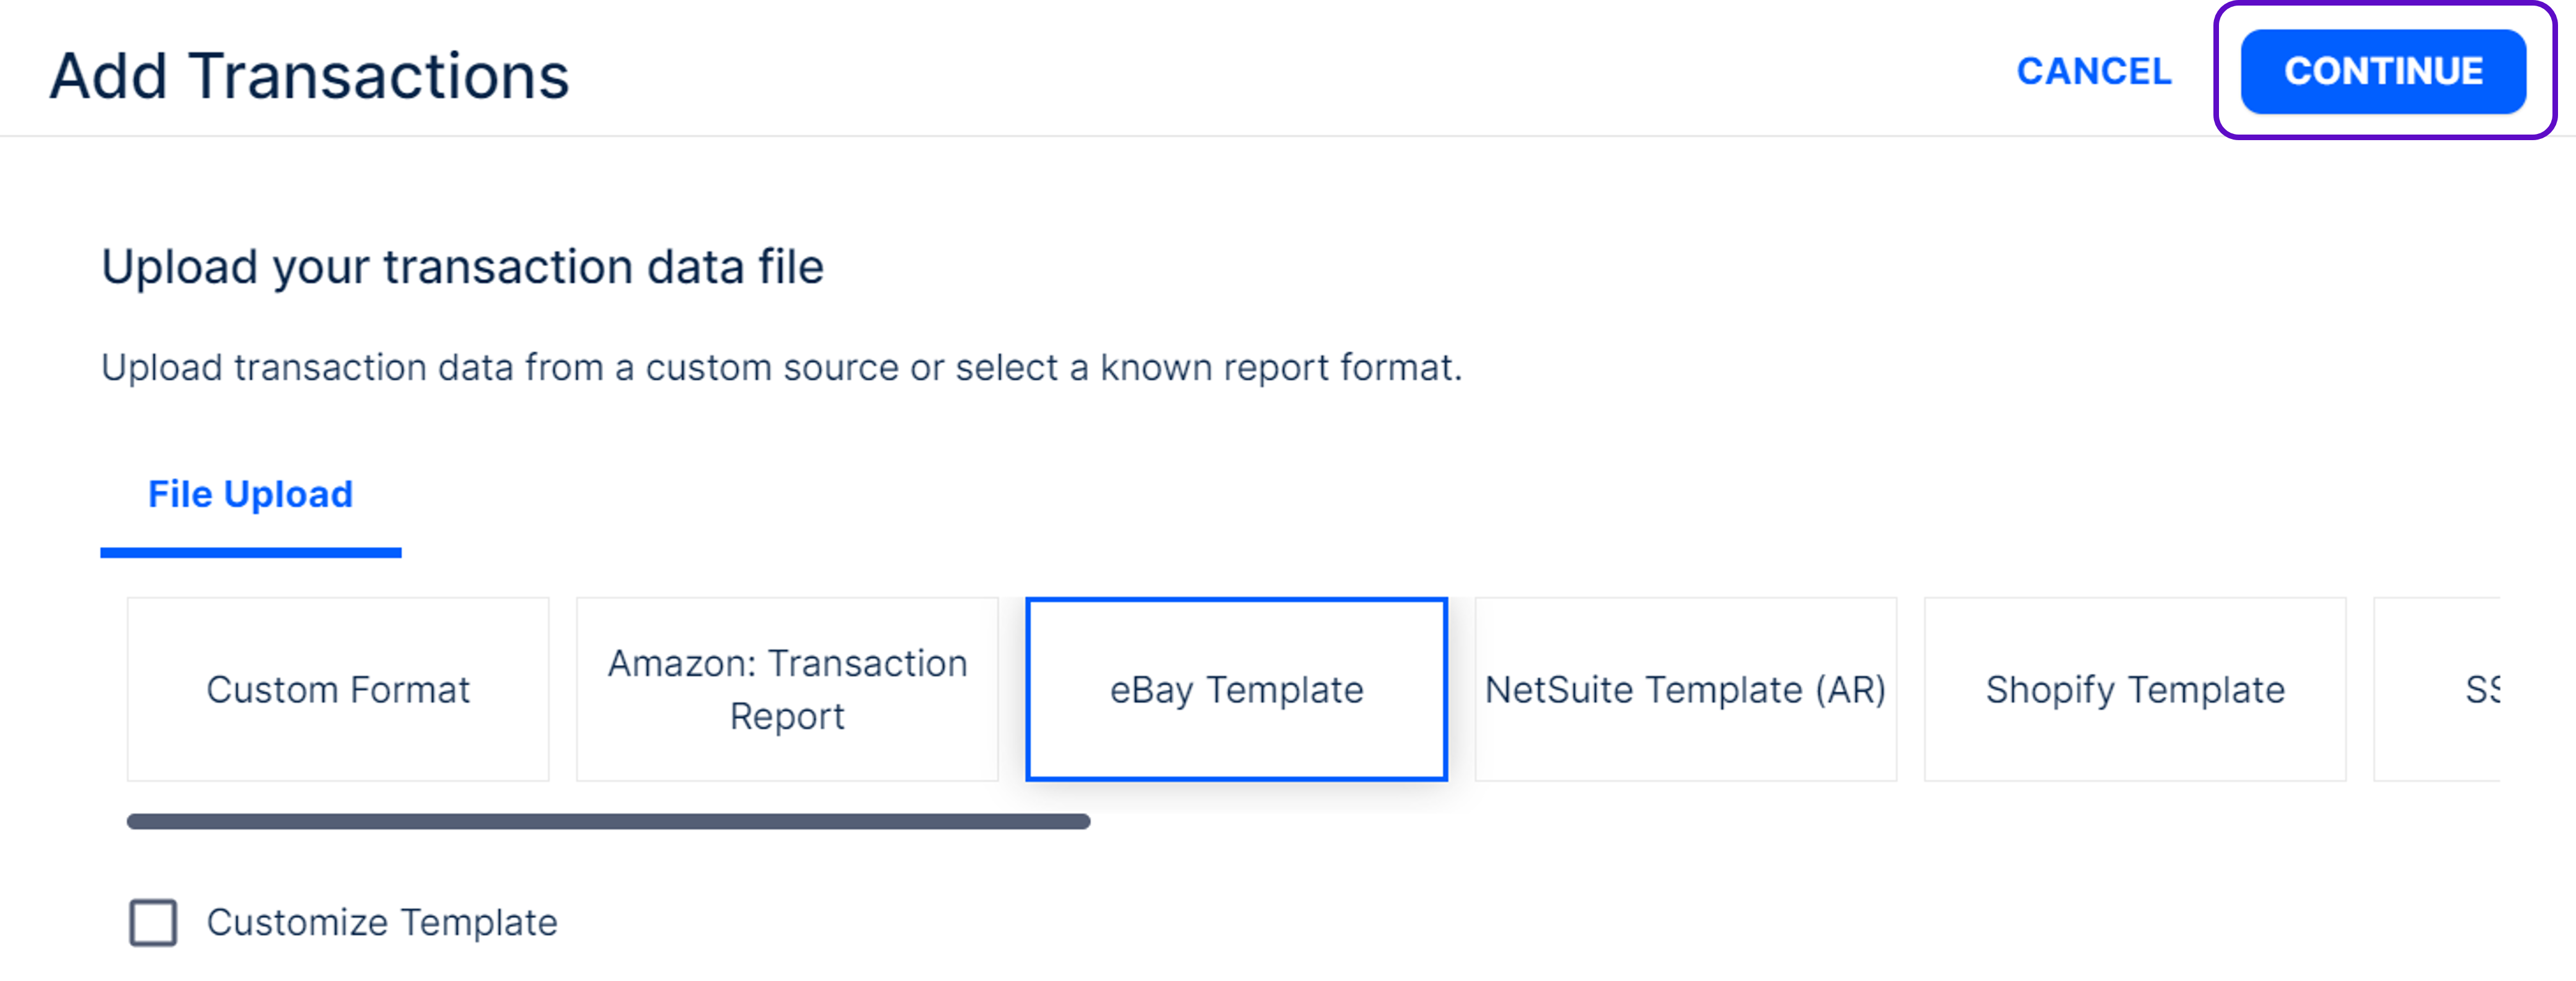Screen dimensions: 2576x981
Task: Select the eBay Template card
Action: point(1236,689)
